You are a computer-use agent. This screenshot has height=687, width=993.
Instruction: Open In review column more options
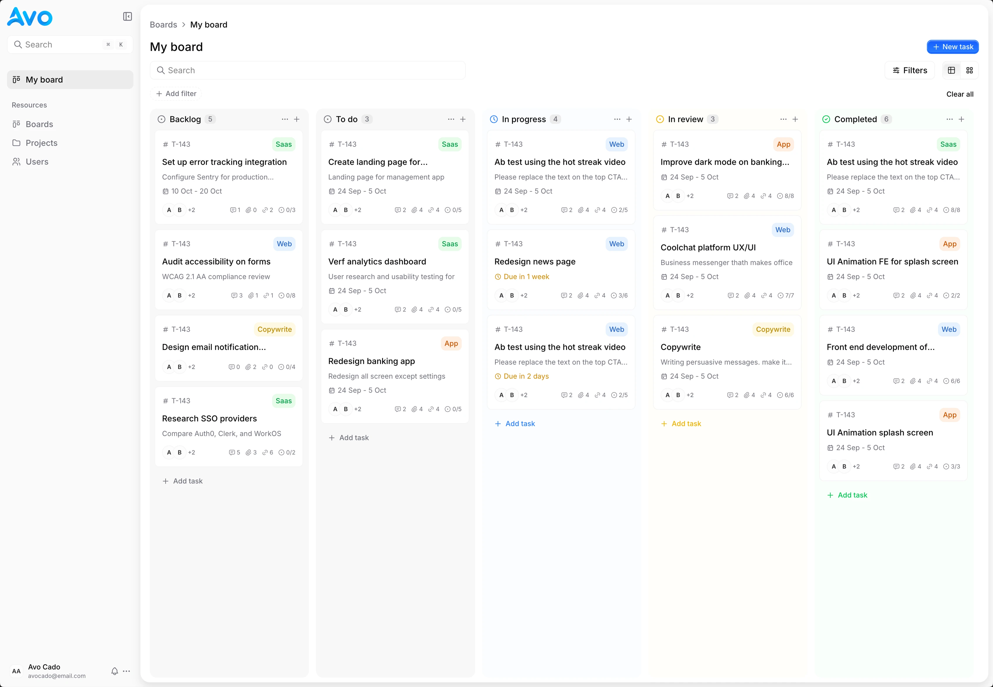[x=784, y=119]
